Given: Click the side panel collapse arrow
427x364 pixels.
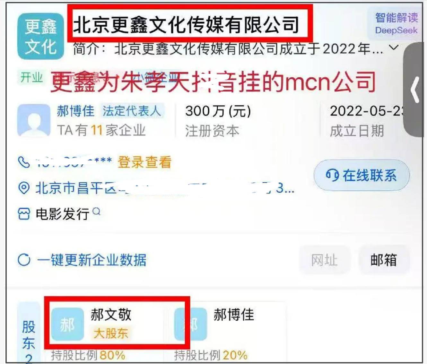Looking at the screenshot, I should click(414, 90).
